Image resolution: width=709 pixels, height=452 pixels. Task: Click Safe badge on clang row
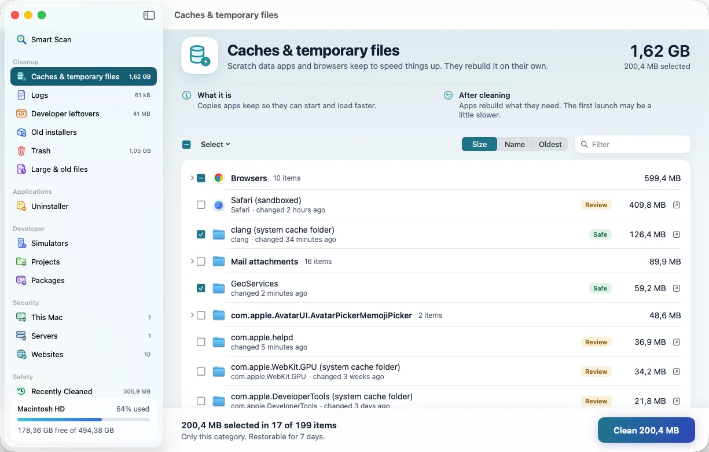coord(600,234)
